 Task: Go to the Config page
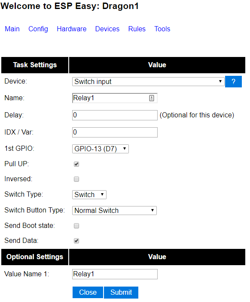pos(38,29)
